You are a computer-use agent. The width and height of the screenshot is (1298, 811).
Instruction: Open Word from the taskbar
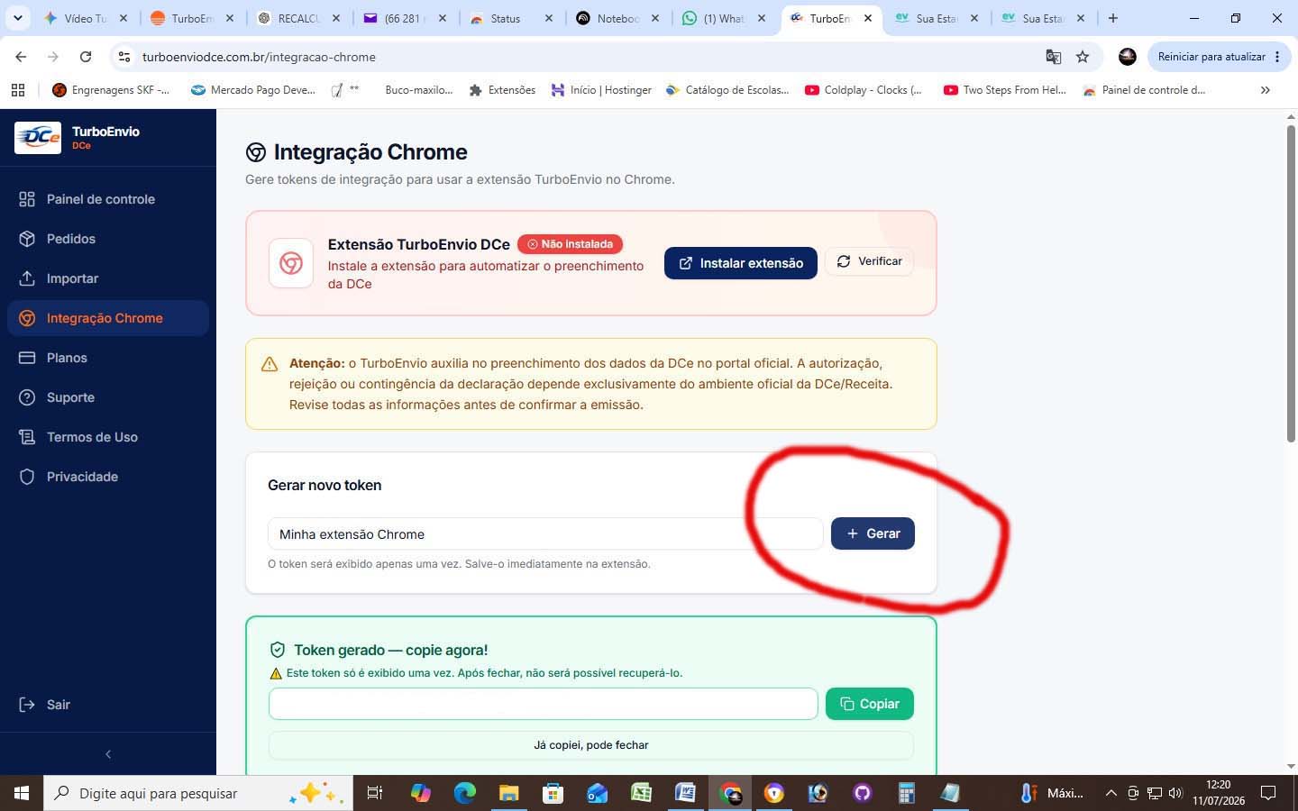[685, 793]
